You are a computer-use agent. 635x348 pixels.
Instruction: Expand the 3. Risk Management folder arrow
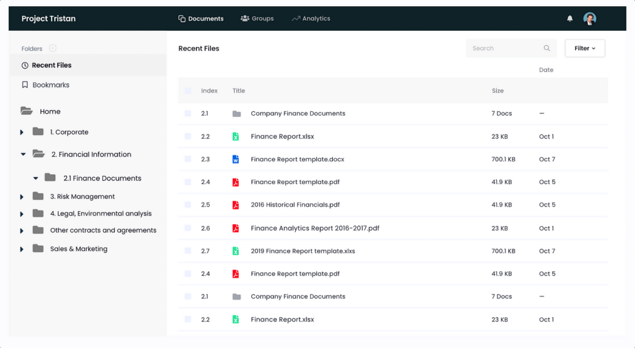pos(22,197)
